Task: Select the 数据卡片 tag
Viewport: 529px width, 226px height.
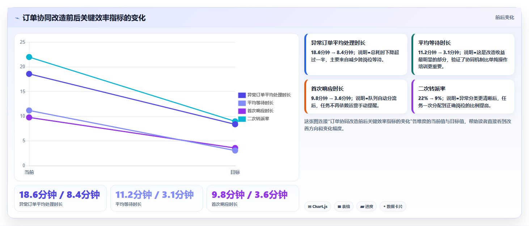Action: pyautogui.click(x=393, y=207)
